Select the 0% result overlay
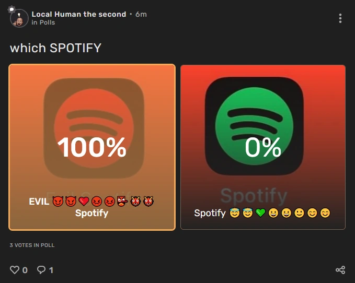The width and height of the screenshot is (355, 283). [x=263, y=148]
